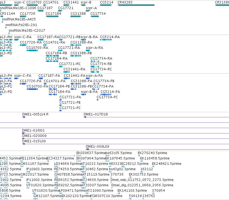Screen dimensions: 229x200
Task: Click EST IP10903.3prime
Action: tap(28, 172)
